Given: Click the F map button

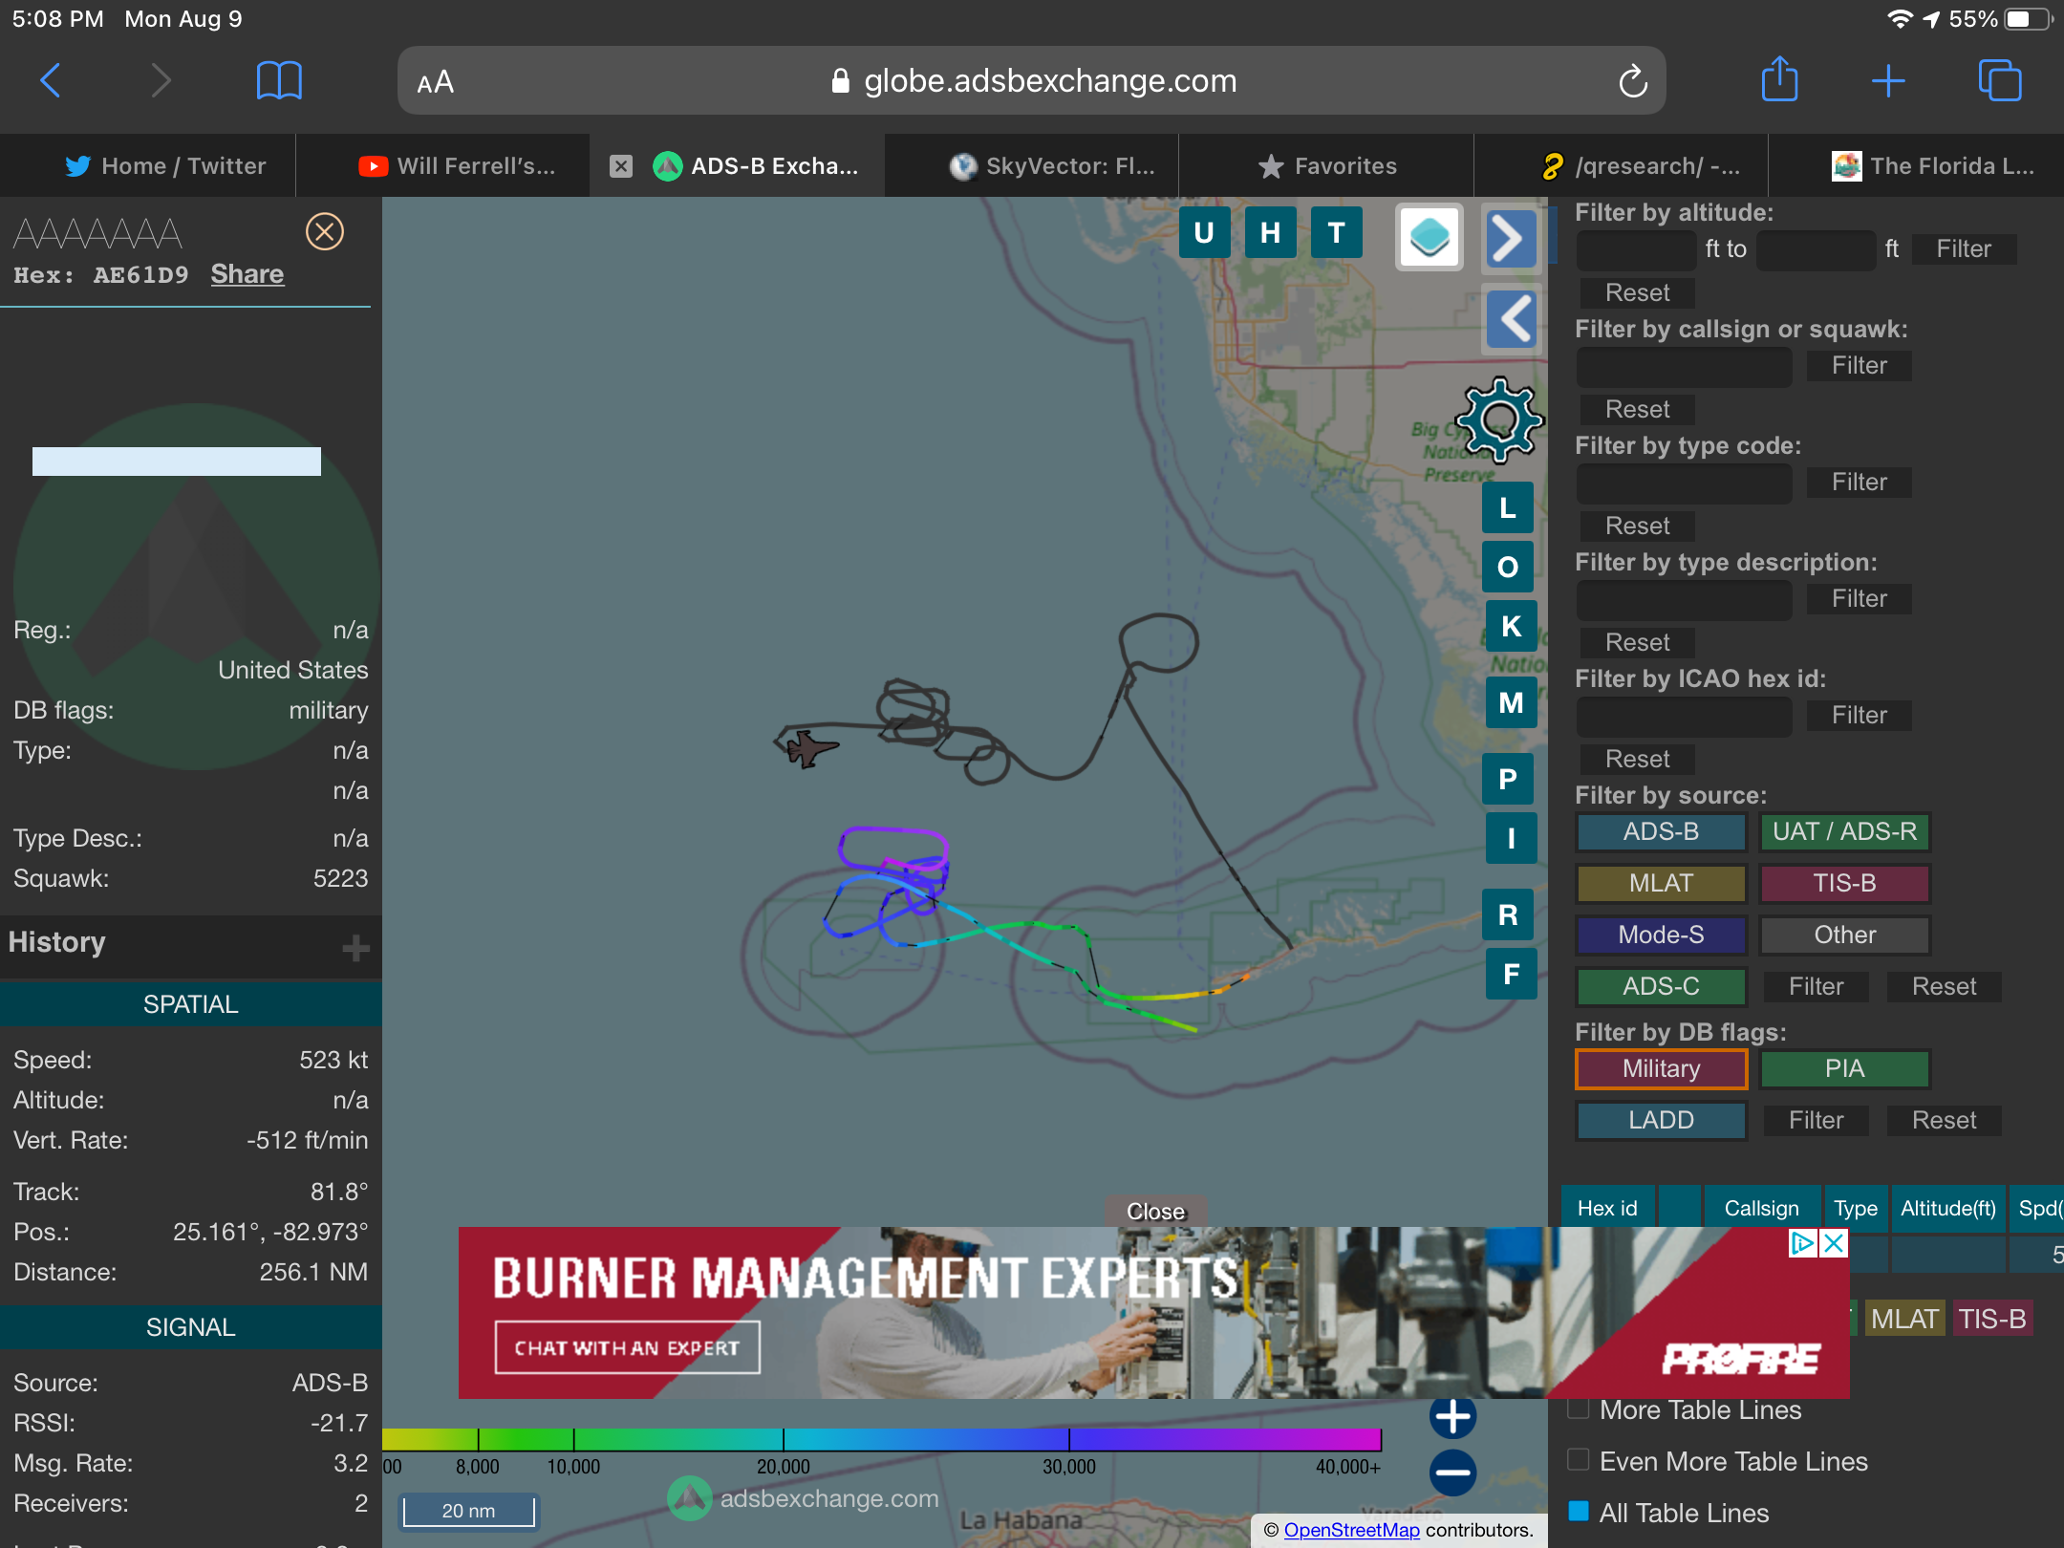Looking at the screenshot, I should pos(1511,974).
